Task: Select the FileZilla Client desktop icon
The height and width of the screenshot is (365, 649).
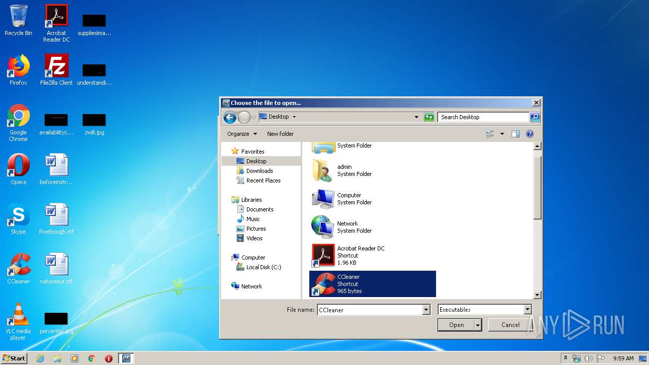Action: click(56, 70)
